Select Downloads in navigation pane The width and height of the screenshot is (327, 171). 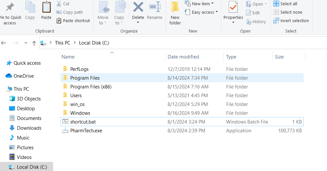pos(29,128)
